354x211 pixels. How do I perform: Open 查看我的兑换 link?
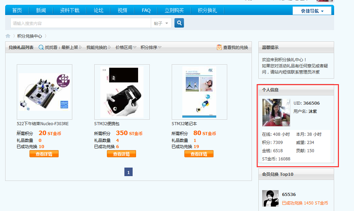point(235,47)
